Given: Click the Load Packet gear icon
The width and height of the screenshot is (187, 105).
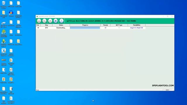Looking at the screenshot, I should point(39,21).
